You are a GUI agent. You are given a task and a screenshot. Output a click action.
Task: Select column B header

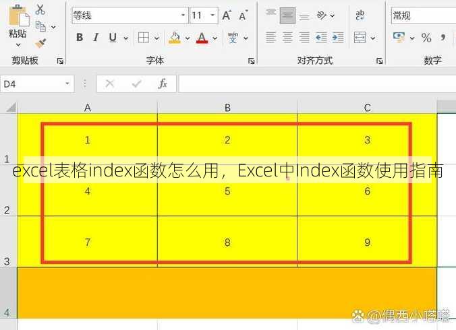click(227, 108)
